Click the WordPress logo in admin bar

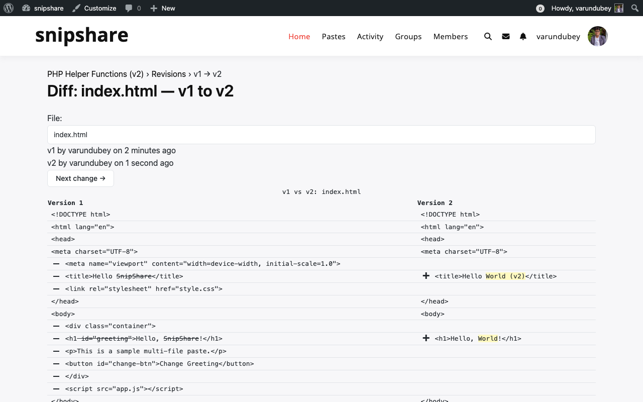pos(9,8)
